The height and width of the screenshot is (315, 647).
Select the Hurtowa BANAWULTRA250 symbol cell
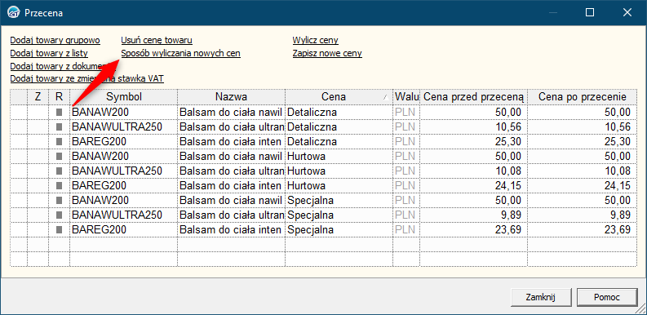[x=124, y=171]
